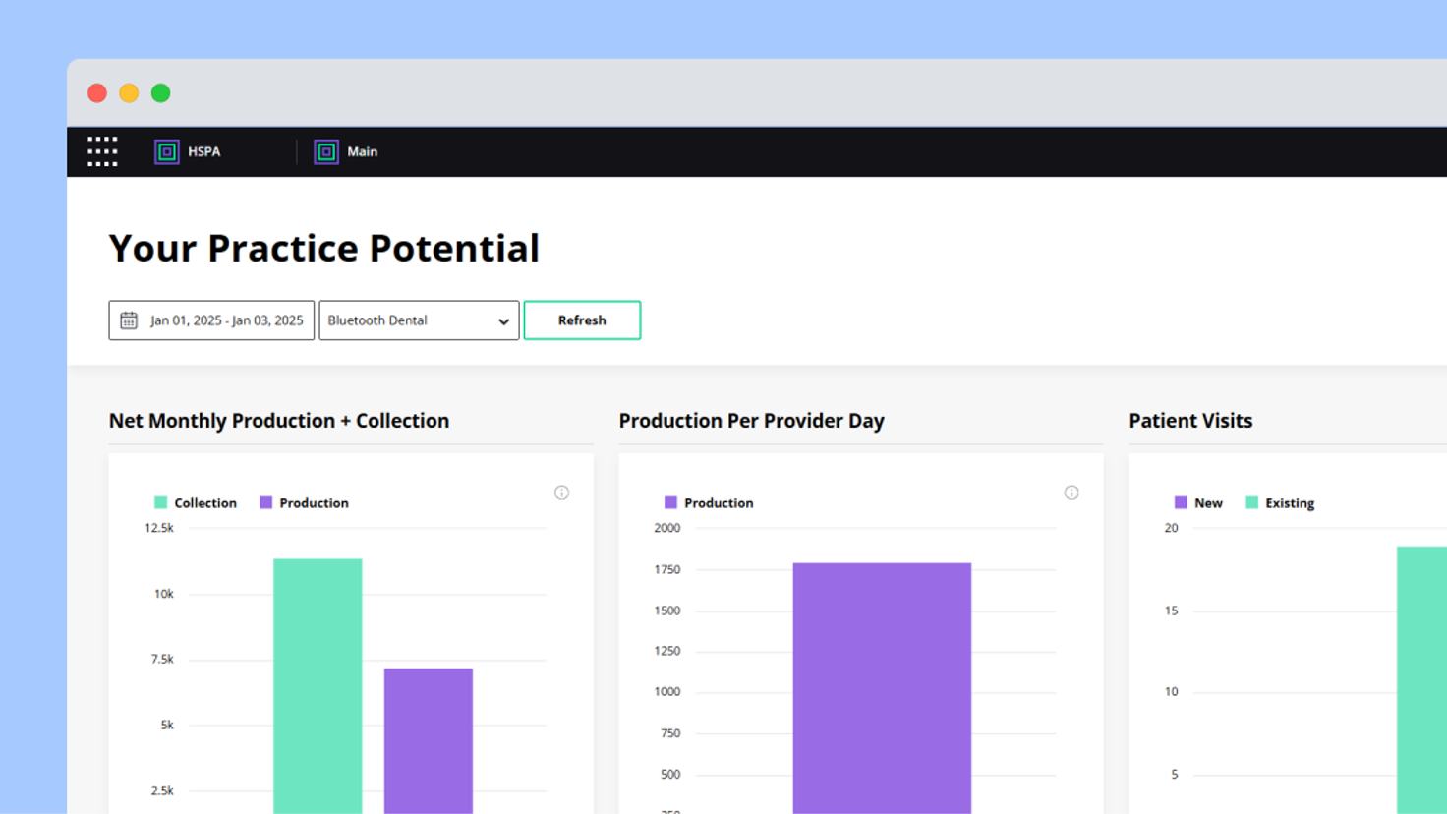Toggle the Collection series in the legend
Screen dimensions: 1447x814
click(196, 502)
